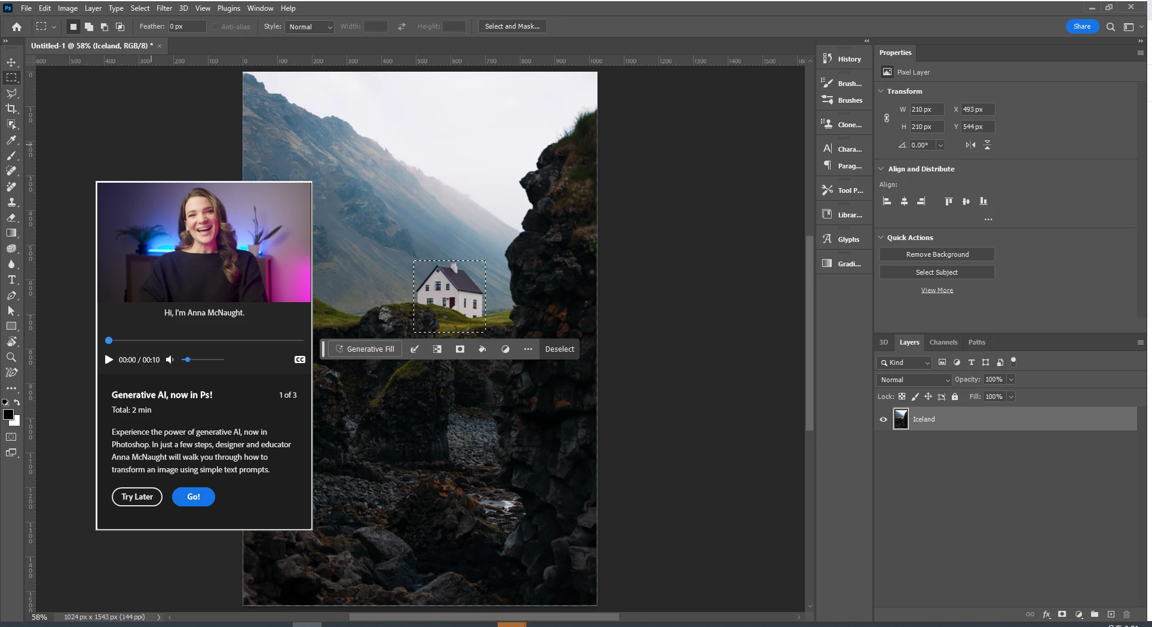
Task: Adjust the tutorial volume slider
Action: coord(203,359)
